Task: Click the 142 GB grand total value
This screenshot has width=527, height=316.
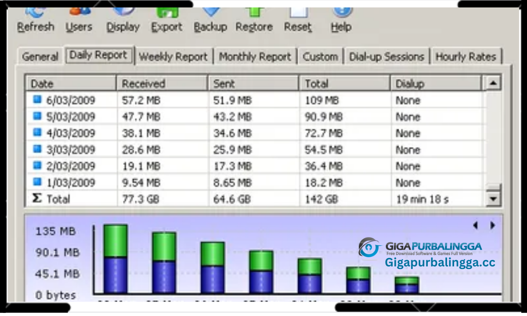Action: pyautogui.click(x=321, y=199)
